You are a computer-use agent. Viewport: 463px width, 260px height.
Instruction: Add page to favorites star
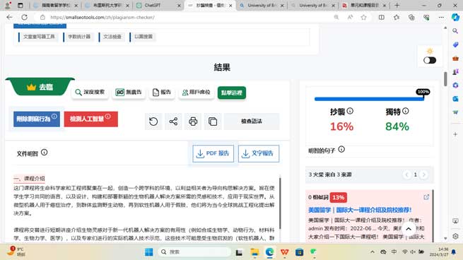click(x=364, y=17)
